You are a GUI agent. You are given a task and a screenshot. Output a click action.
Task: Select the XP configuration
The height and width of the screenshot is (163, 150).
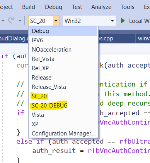pos(63,124)
